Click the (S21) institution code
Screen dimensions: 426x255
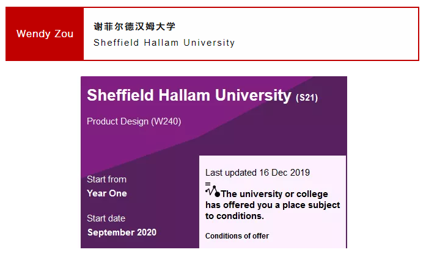coord(306,98)
